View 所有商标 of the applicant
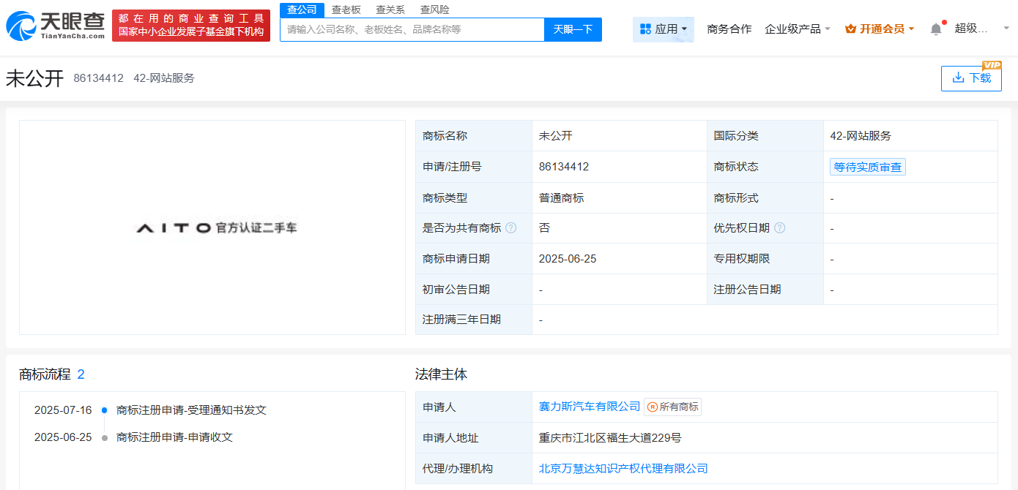The width and height of the screenshot is (1018, 490). tap(672, 407)
